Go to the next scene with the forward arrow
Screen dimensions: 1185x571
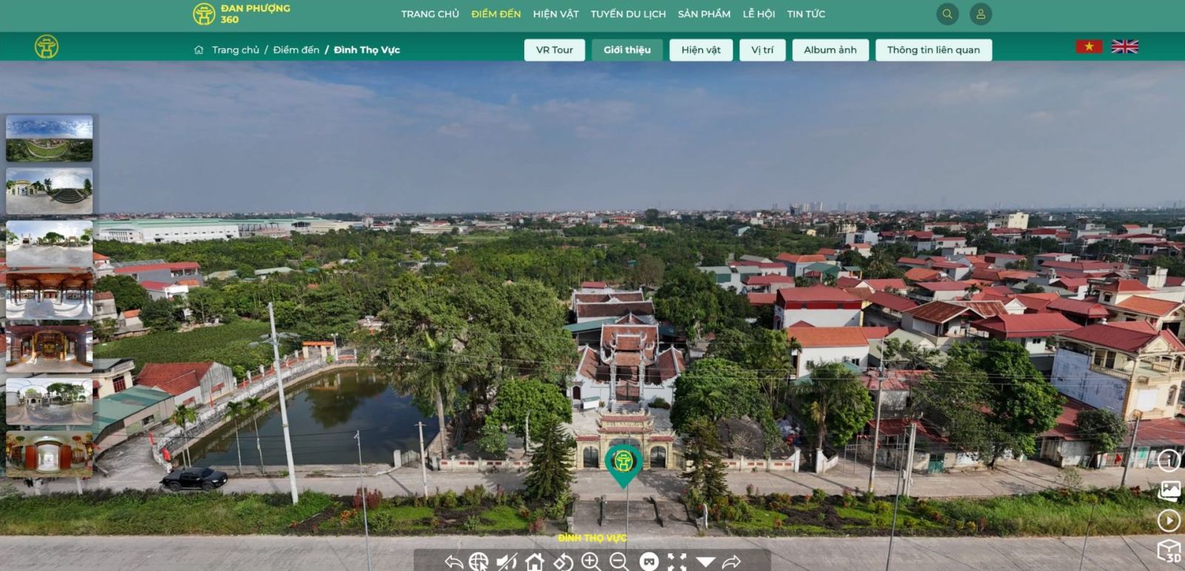point(732,562)
